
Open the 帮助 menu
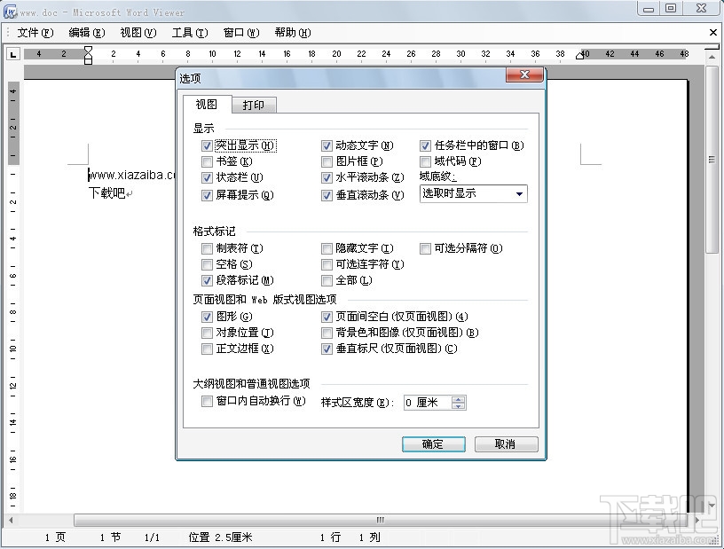pyautogui.click(x=293, y=32)
